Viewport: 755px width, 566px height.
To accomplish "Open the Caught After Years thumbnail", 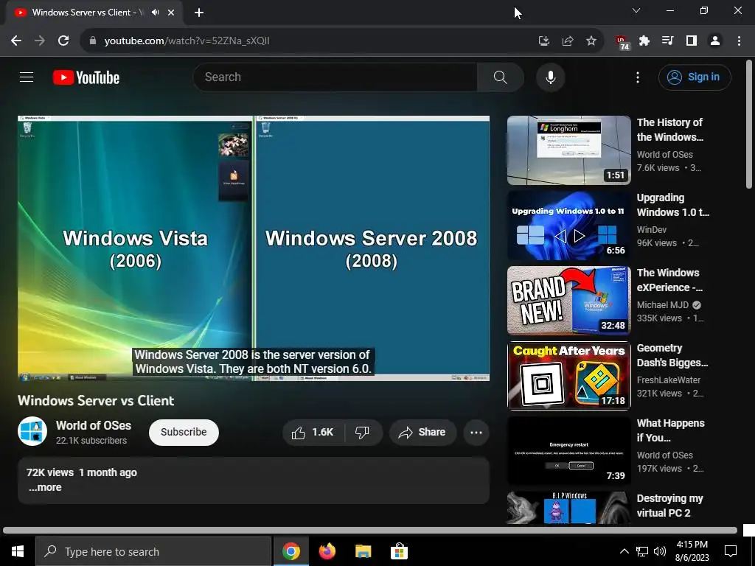I will [568, 375].
